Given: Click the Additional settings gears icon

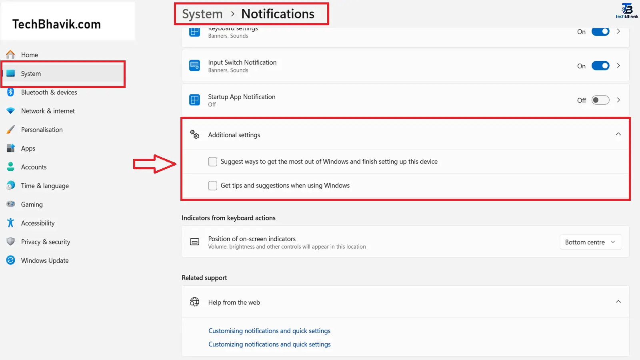Looking at the screenshot, I should click(x=195, y=134).
